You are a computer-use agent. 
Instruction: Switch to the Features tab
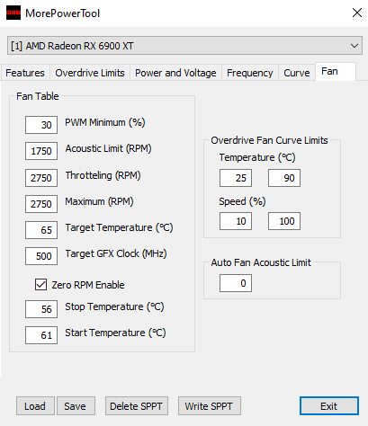(25, 73)
